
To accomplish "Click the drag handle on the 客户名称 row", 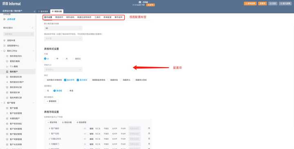I will pyautogui.click(x=85, y=134).
